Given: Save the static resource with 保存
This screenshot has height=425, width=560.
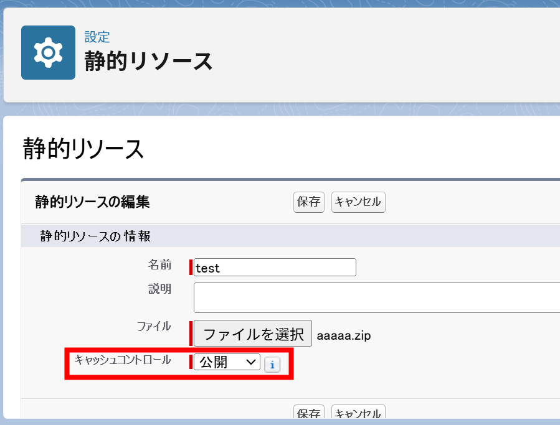Looking at the screenshot, I should (309, 202).
